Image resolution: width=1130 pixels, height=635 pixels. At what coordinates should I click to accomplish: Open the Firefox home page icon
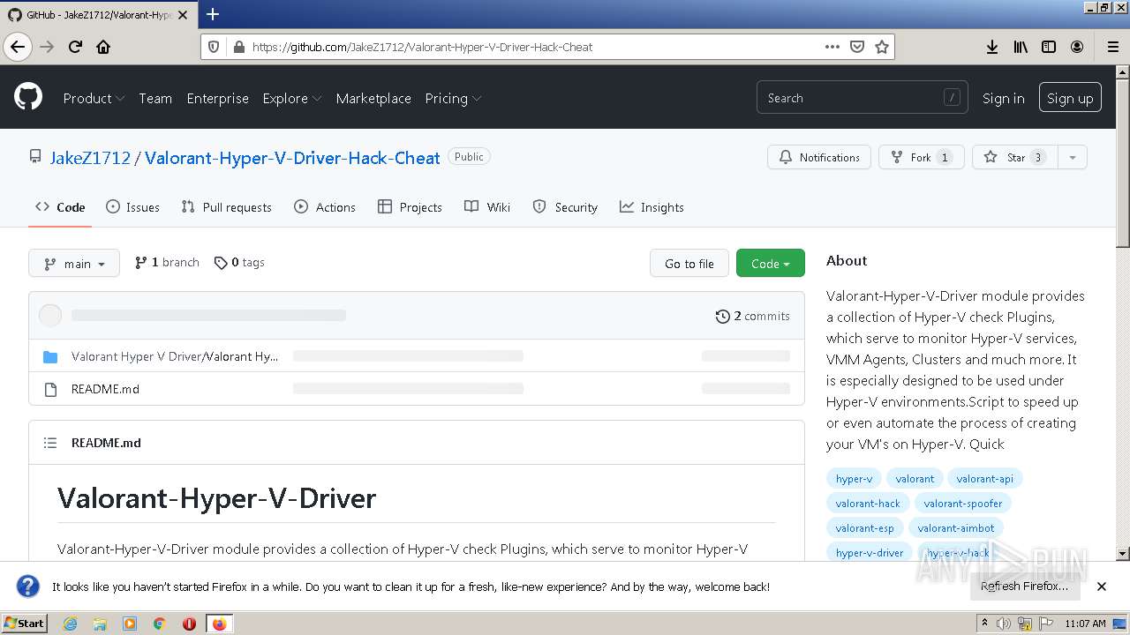103,47
